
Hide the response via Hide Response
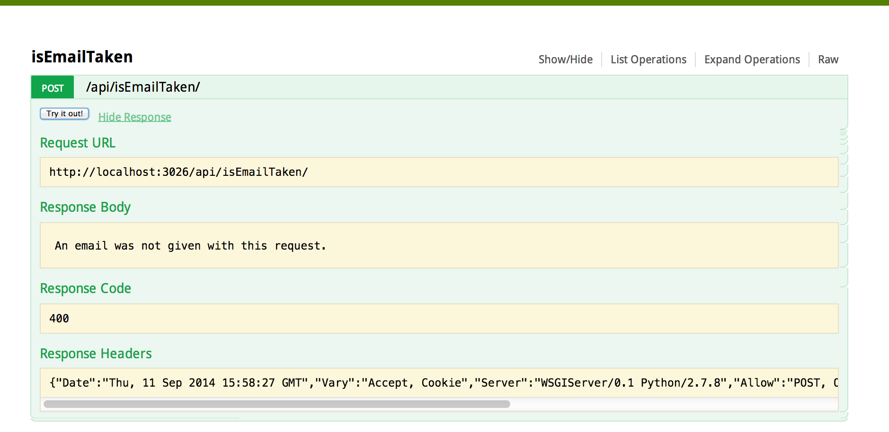[x=134, y=117]
